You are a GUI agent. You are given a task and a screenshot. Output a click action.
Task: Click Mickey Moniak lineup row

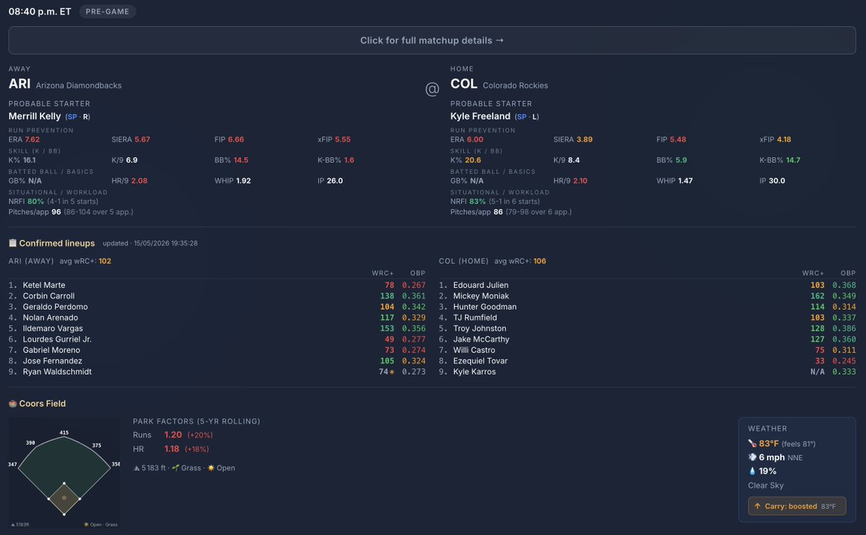tap(647, 296)
